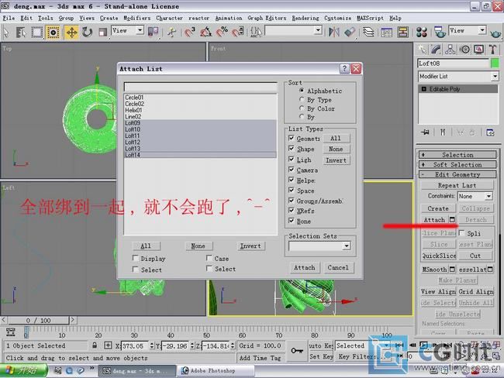Screen dimensions: 504x378
Task: Open the Layer Manager icon
Action: [368, 32]
